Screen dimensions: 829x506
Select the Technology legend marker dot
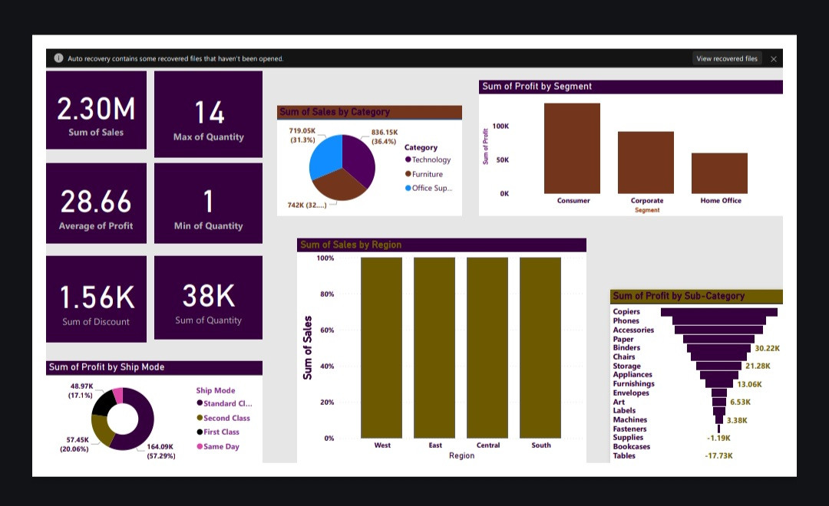[408, 160]
